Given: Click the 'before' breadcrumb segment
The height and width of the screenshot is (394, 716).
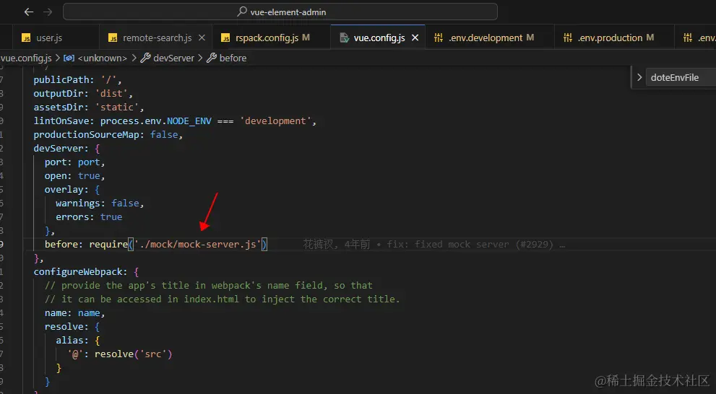Looking at the screenshot, I should click(233, 58).
